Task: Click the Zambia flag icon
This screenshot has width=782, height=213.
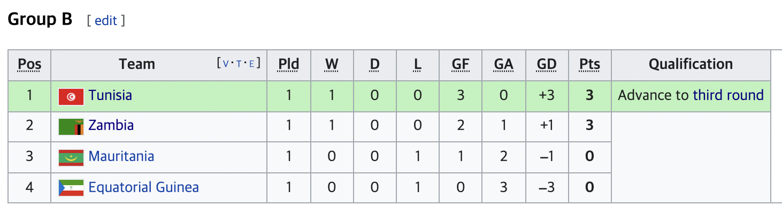Action: [x=71, y=127]
